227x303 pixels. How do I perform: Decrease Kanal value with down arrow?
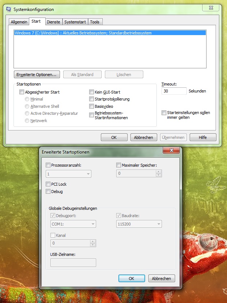pyautogui.click(x=93, y=245)
